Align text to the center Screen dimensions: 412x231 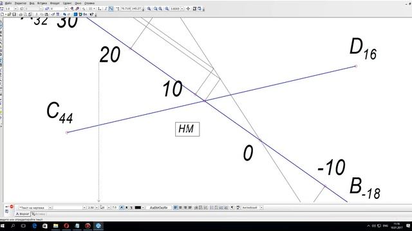[x=180, y=208]
